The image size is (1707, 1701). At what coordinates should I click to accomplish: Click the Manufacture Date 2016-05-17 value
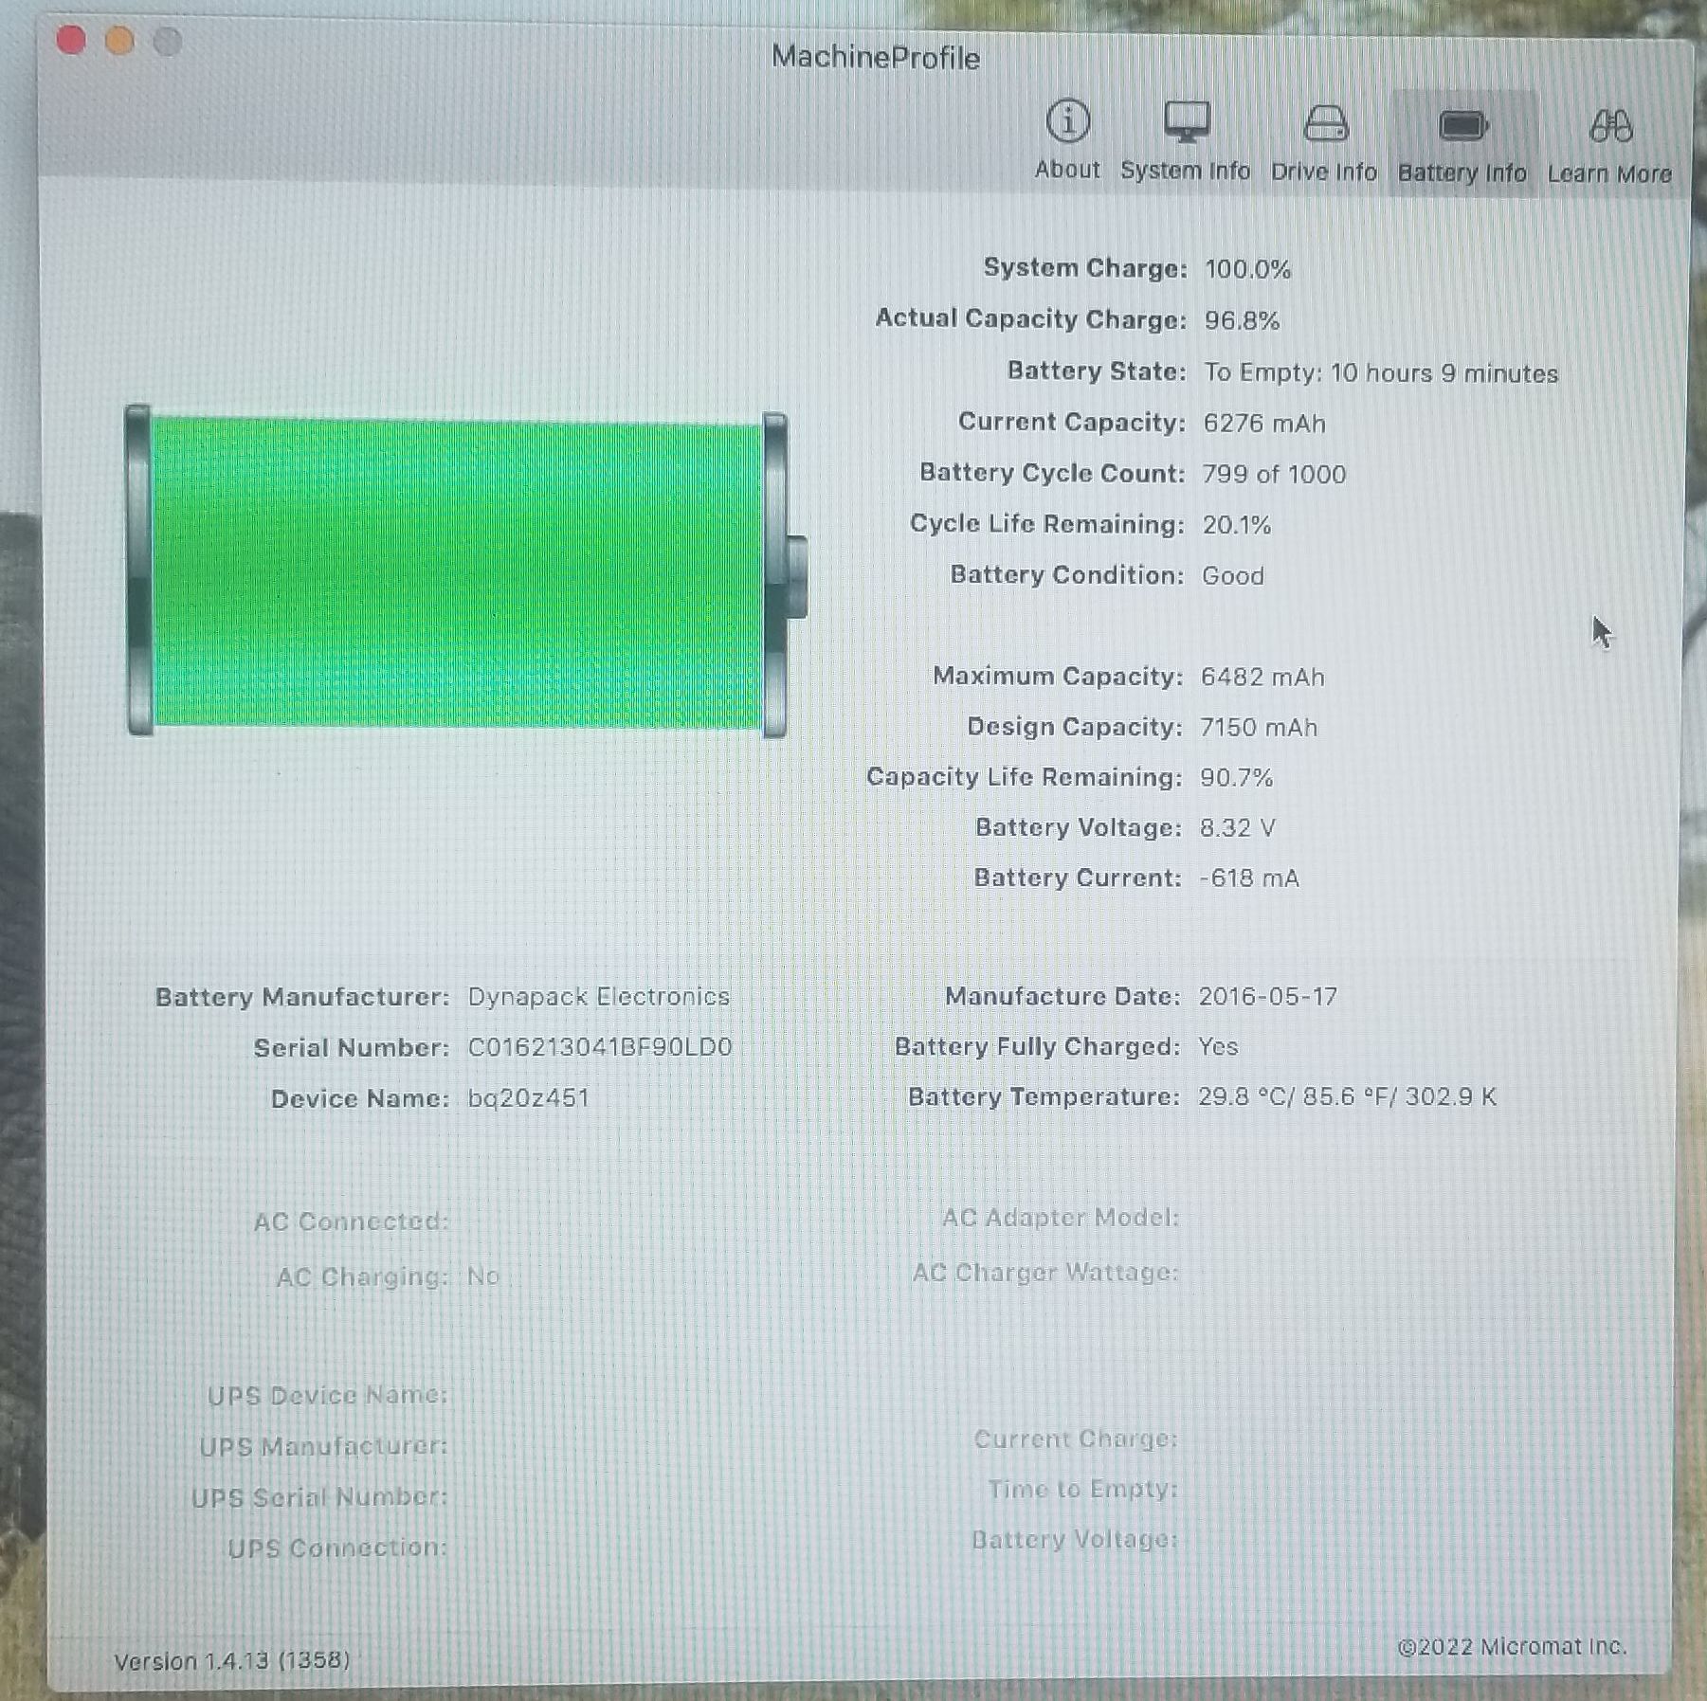coord(1267,997)
